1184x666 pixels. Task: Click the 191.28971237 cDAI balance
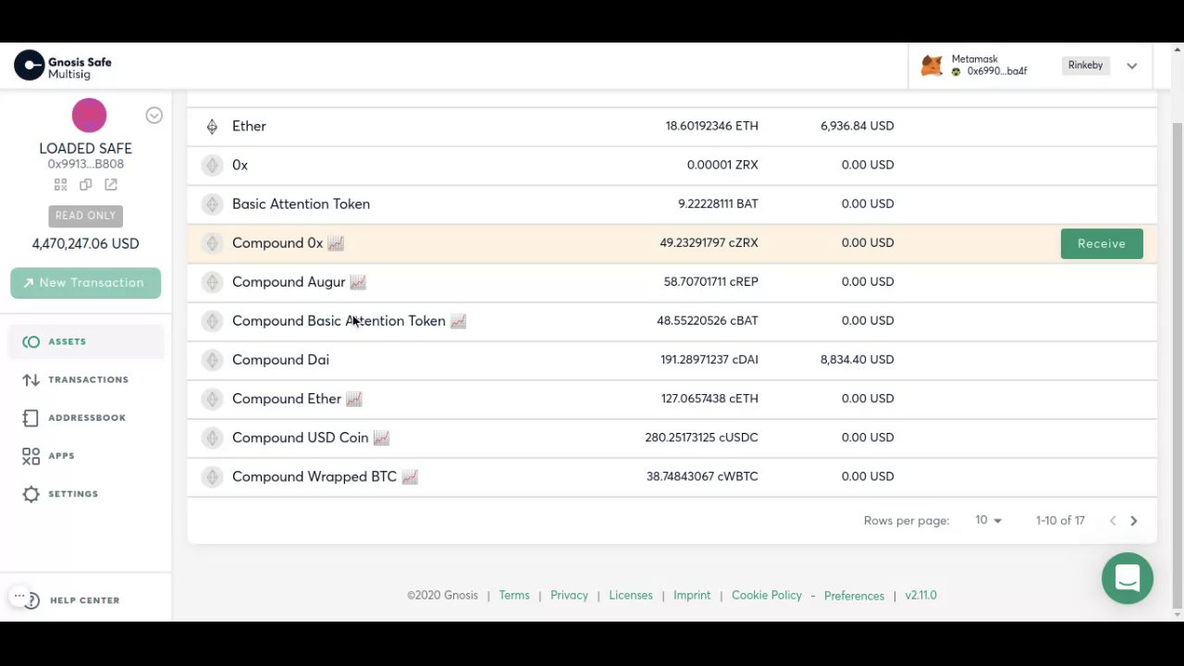coord(709,360)
